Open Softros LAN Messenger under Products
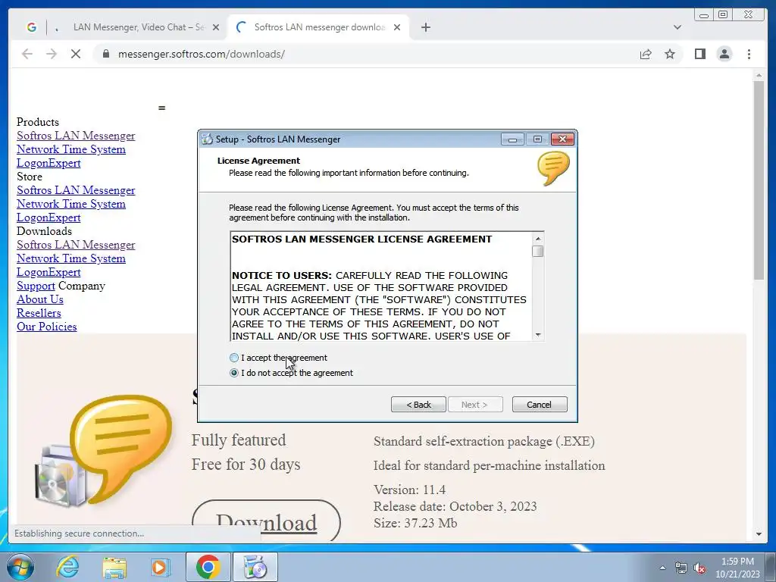776x582 pixels. [76, 136]
